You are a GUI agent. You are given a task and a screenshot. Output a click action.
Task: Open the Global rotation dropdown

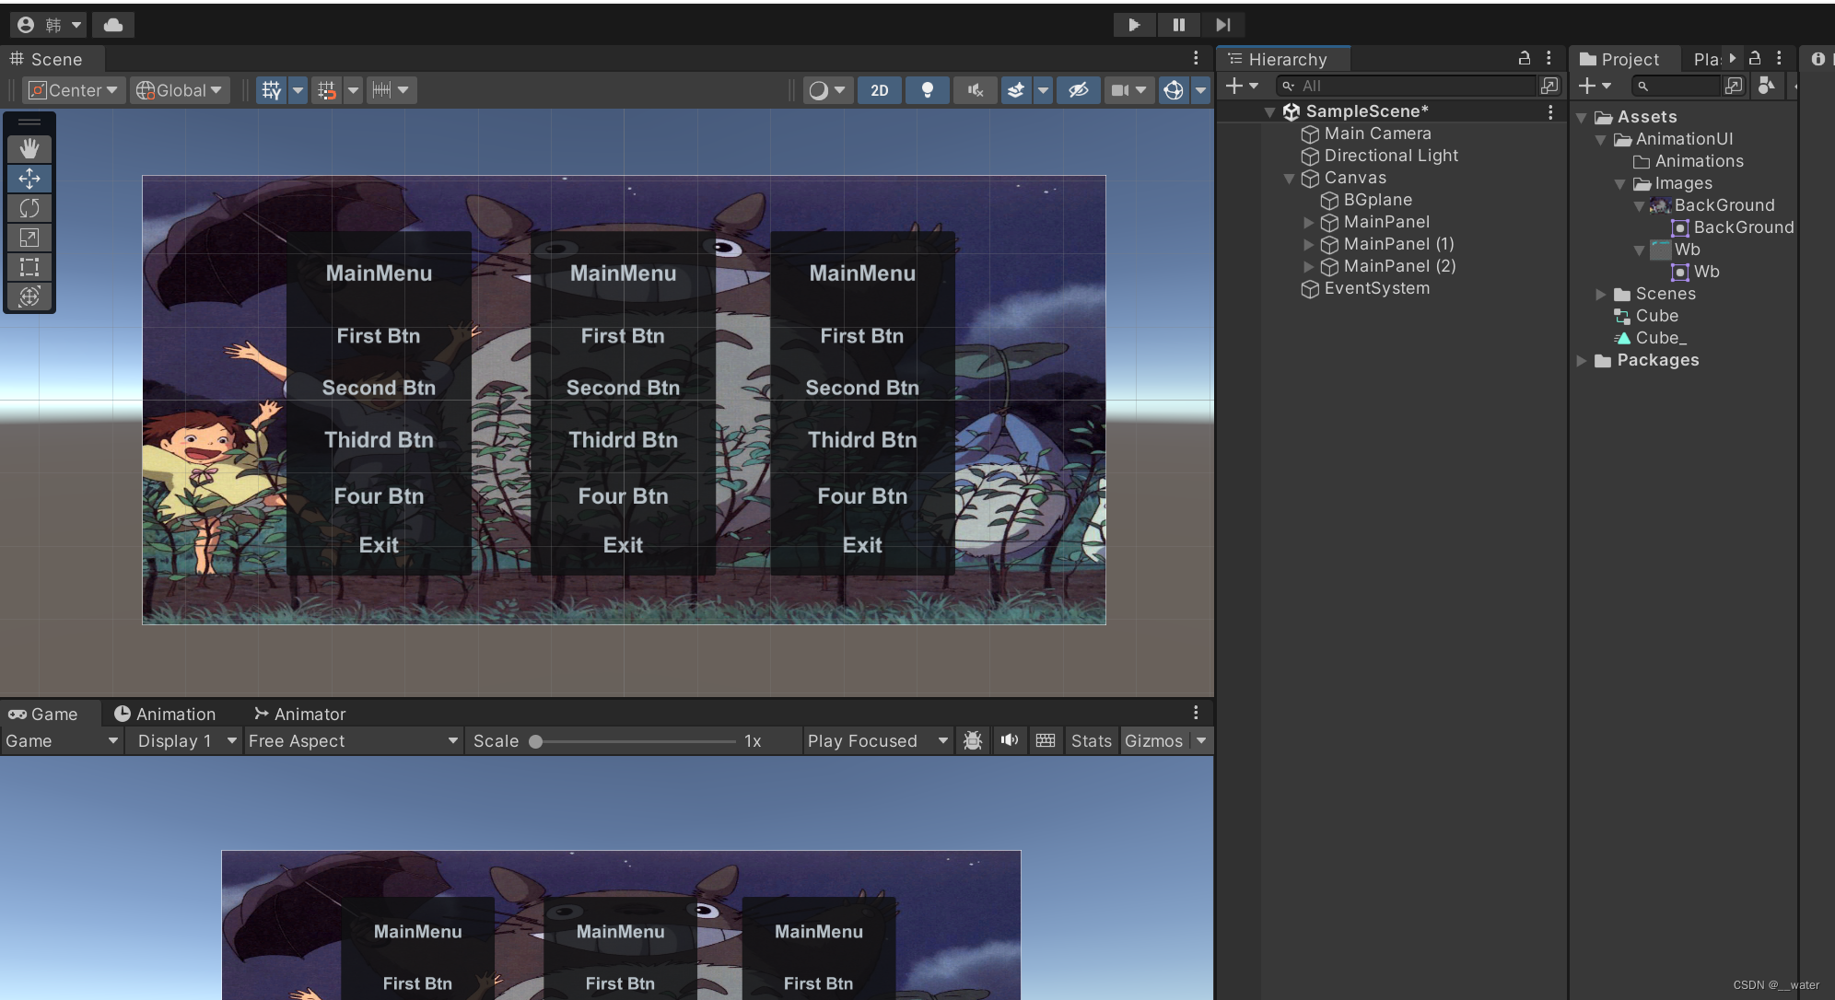[x=180, y=90]
